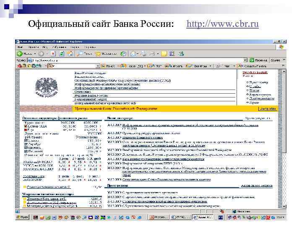Open the Другие ресурсы link in right list

[262, 98]
